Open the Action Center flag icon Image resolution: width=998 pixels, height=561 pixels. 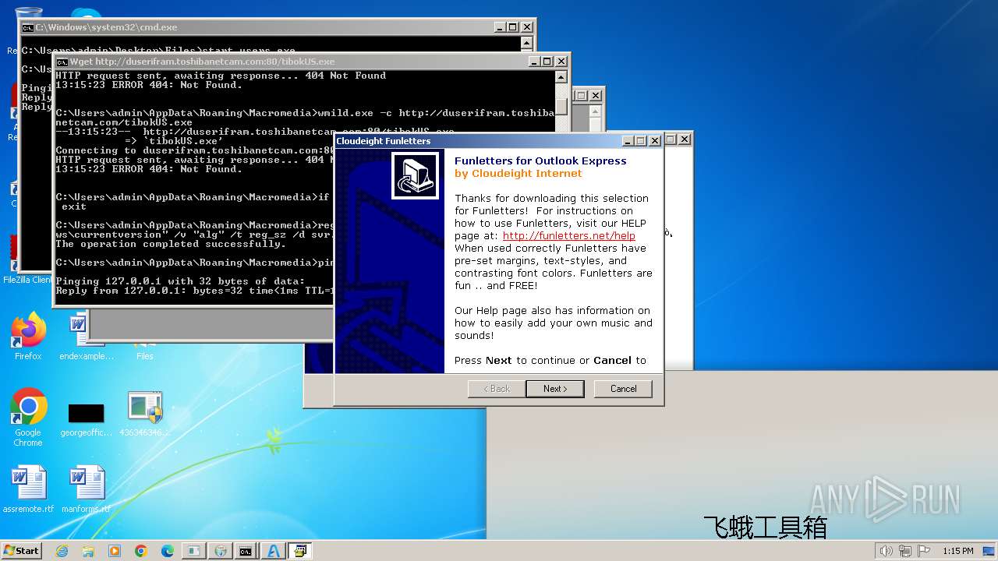coord(924,551)
